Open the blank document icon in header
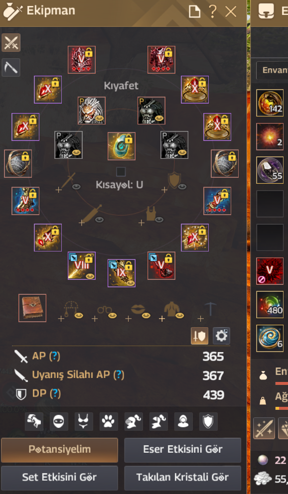 (194, 12)
